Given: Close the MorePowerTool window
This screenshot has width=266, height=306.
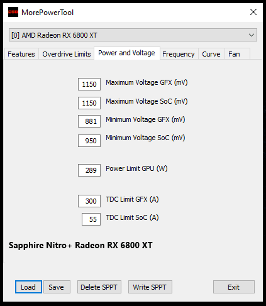Looking at the screenshot, I should click(253, 12).
